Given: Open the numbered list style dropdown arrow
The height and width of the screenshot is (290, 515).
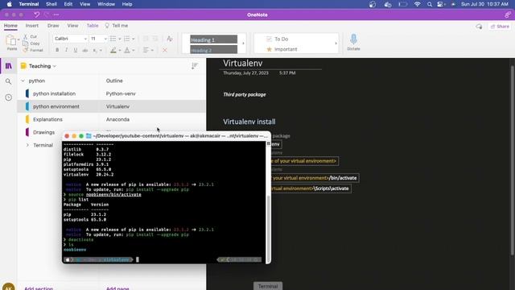Looking at the screenshot, I should 134,39.
